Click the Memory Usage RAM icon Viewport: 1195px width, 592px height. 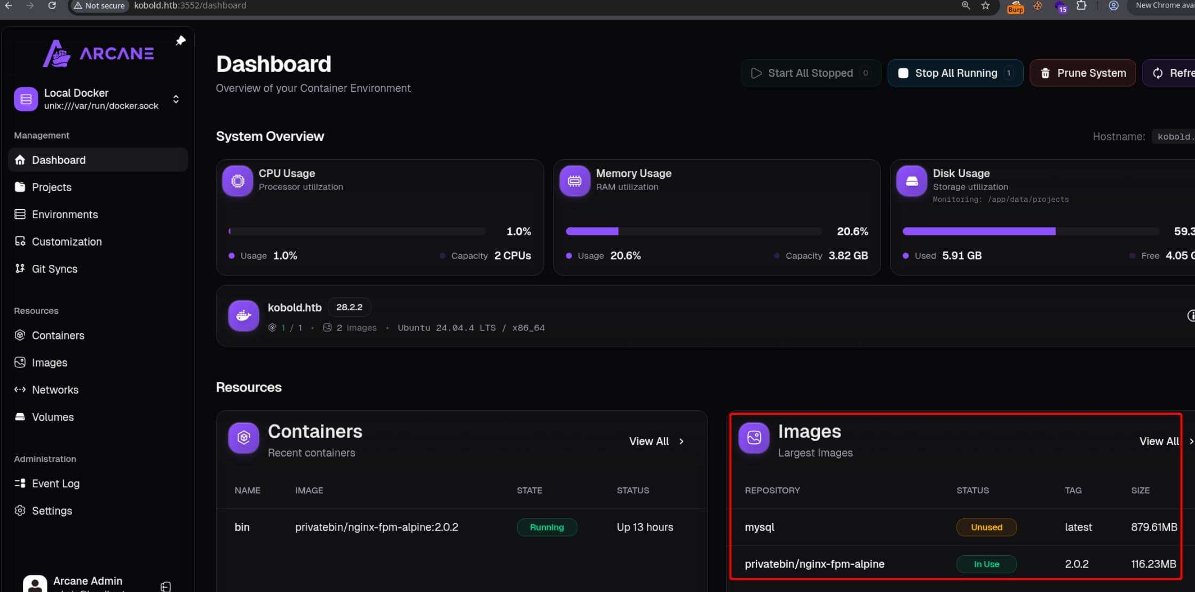point(574,180)
